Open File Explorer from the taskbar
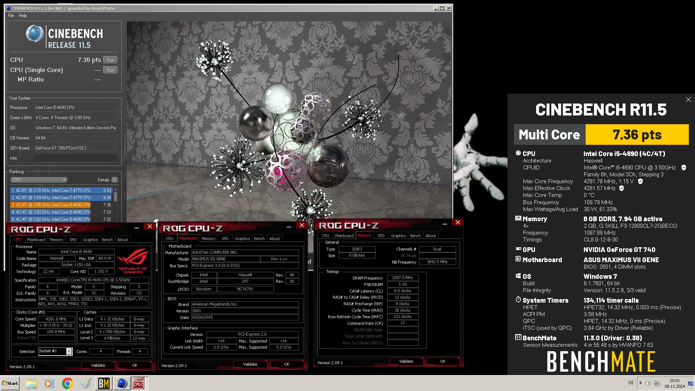 (x=31, y=383)
